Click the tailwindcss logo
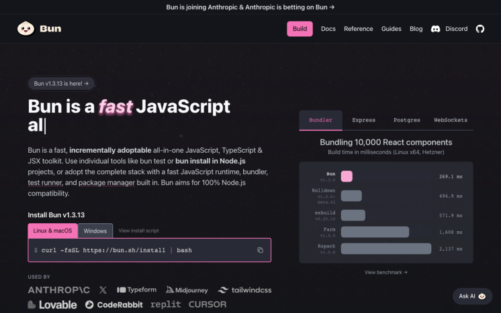 [x=244, y=290]
